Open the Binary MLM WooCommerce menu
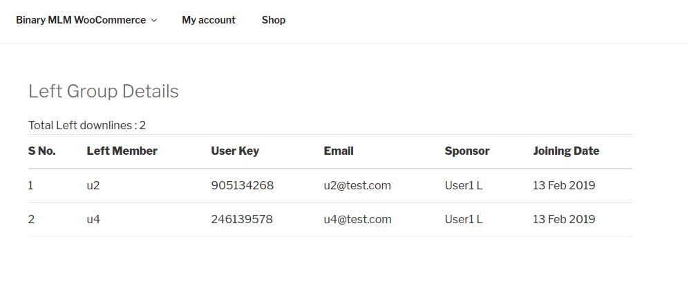The image size is (689, 293). click(x=81, y=20)
